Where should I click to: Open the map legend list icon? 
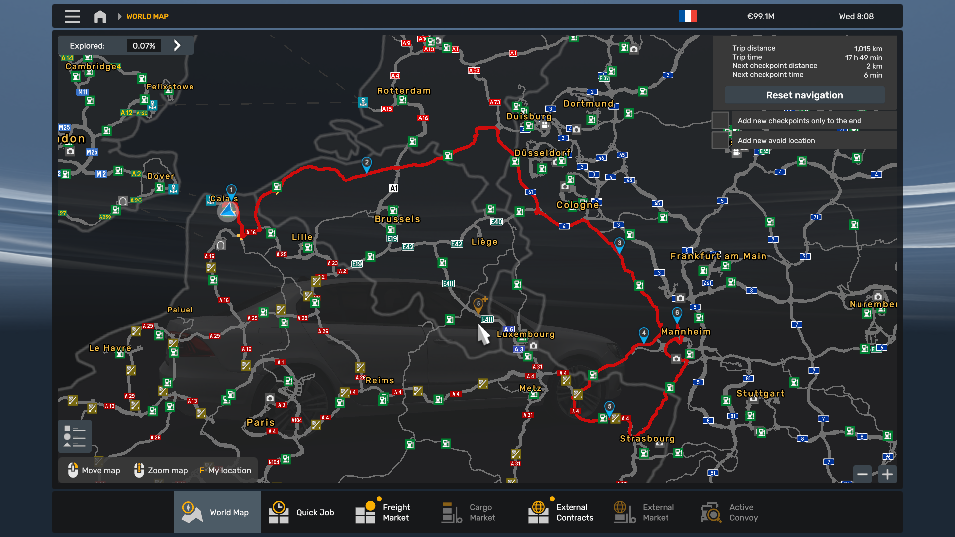(x=75, y=436)
